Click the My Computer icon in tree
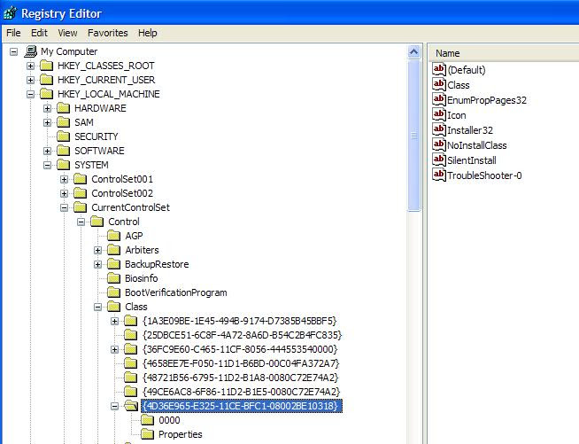 pos(31,51)
